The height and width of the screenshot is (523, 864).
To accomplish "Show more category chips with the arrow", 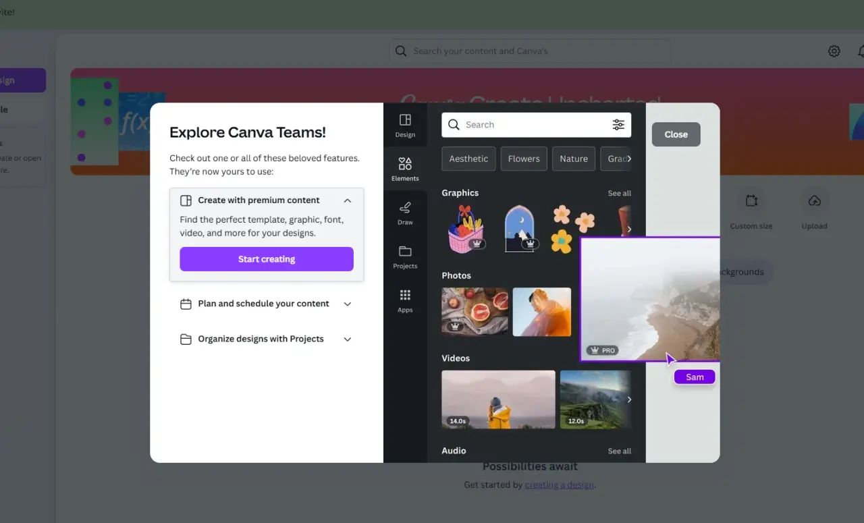I will pyautogui.click(x=628, y=159).
